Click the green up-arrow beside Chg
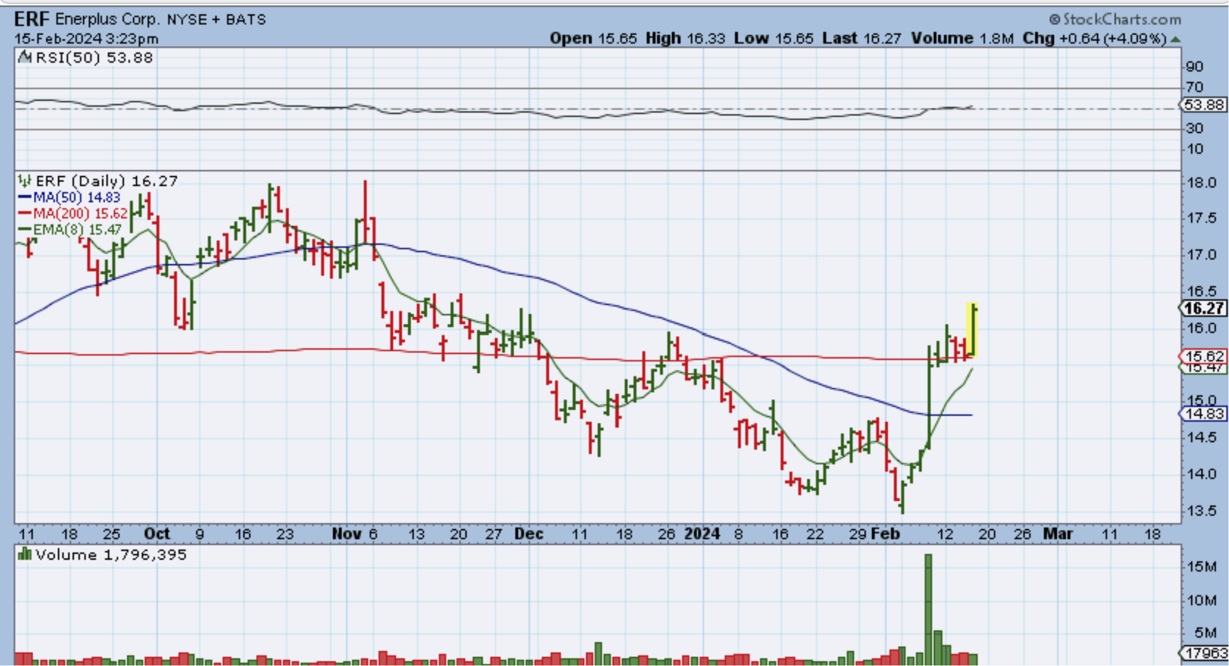Viewport: 1229px width, 666px height. (x=1175, y=39)
